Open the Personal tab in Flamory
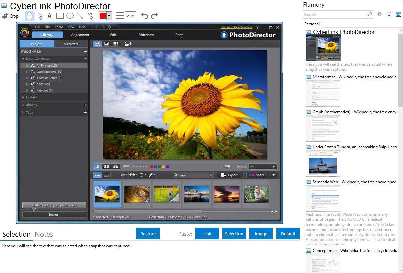 click(312, 24)
